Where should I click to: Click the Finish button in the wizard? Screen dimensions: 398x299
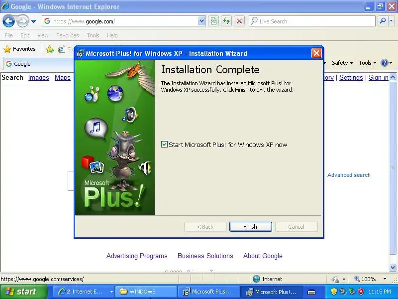pyautogui.click(x=250, y=227)
